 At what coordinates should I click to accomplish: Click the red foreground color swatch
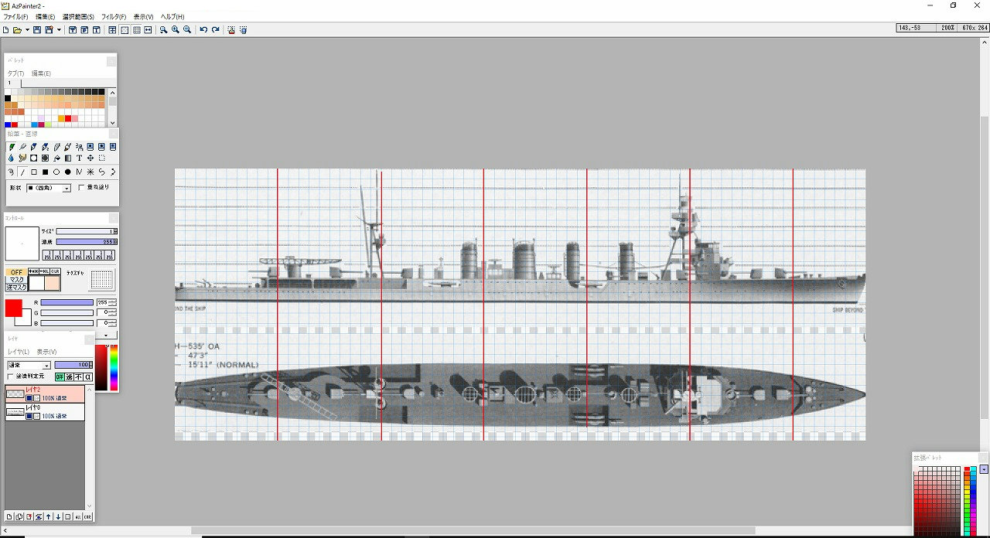(14, 308)
